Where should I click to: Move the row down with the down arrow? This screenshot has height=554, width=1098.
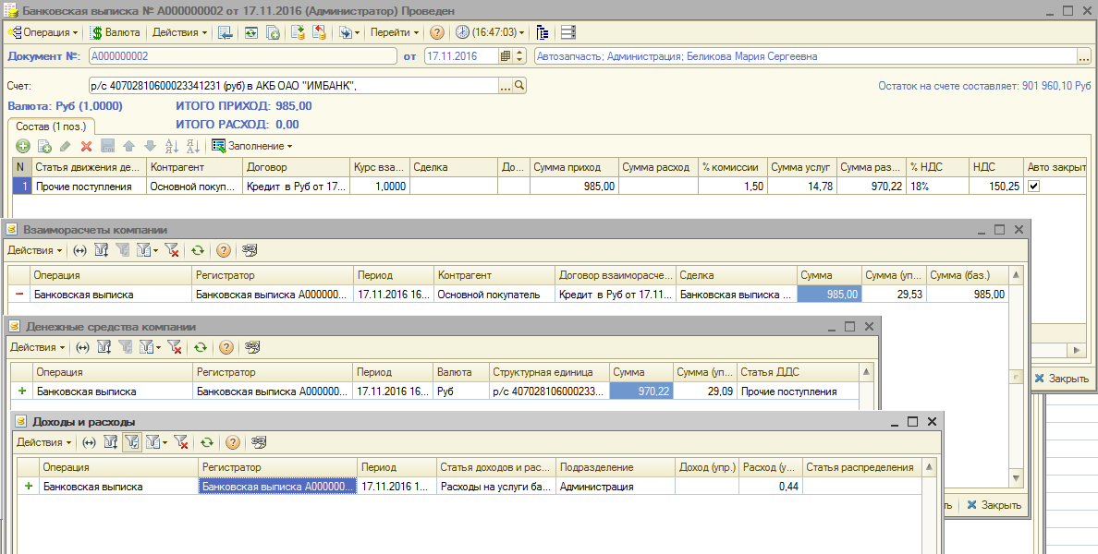pos(150,146)
